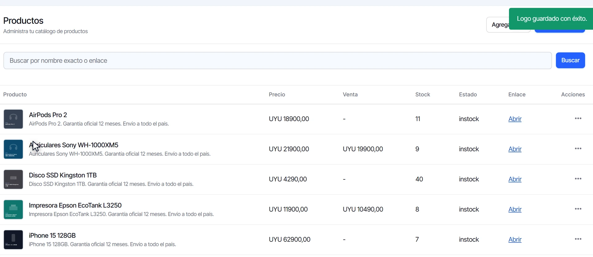Screen dimensions: 593x257
Task: Open actions menu for Disco SSD Kingston 1TB
Action: click(578, 179)
